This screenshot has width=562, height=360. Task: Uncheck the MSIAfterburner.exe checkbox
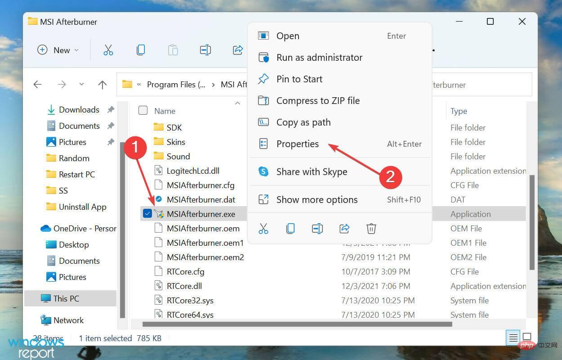pyautogui.click(x=147, y=214)
